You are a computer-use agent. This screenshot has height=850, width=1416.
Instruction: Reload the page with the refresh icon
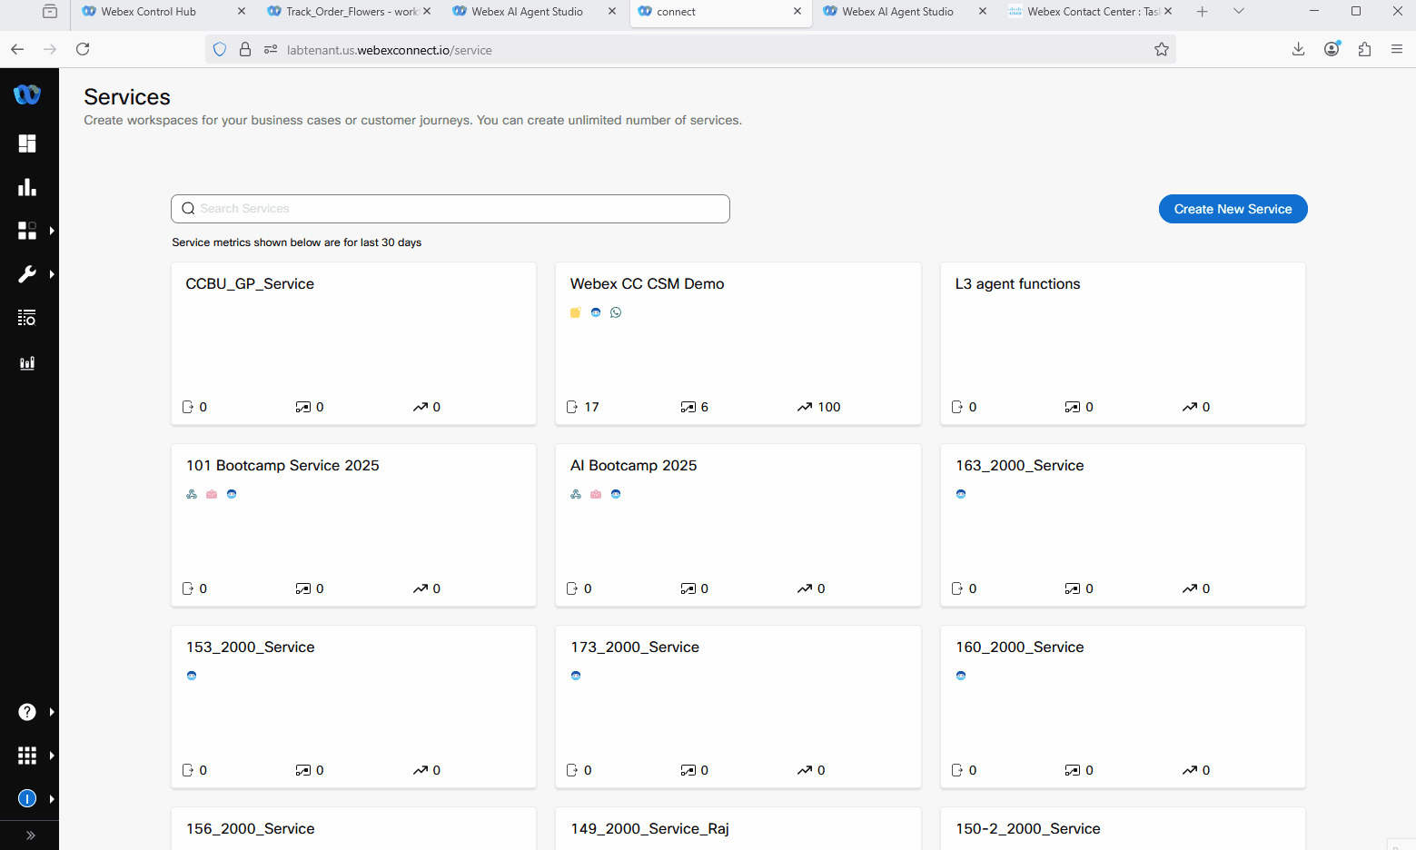point(83,49)
